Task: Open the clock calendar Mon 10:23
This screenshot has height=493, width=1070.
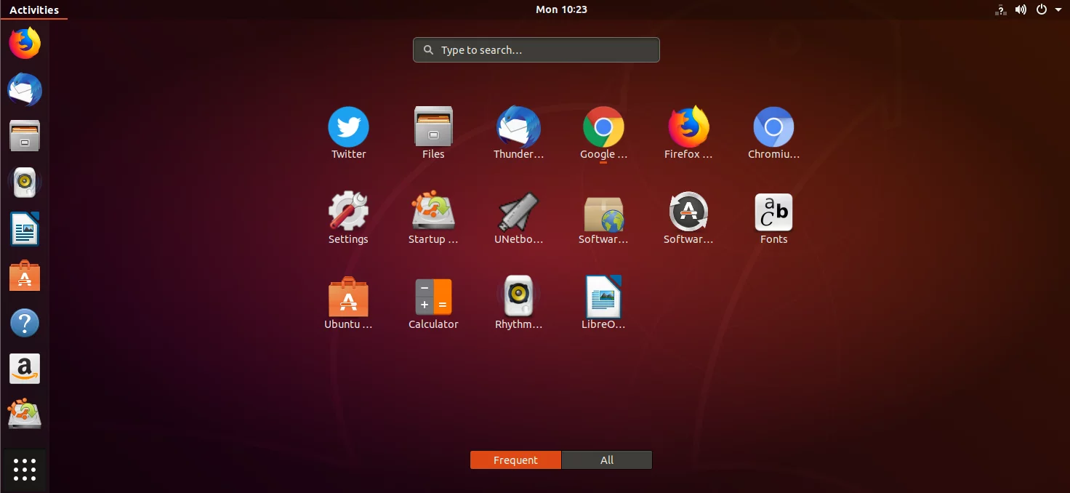Action: 561,9
